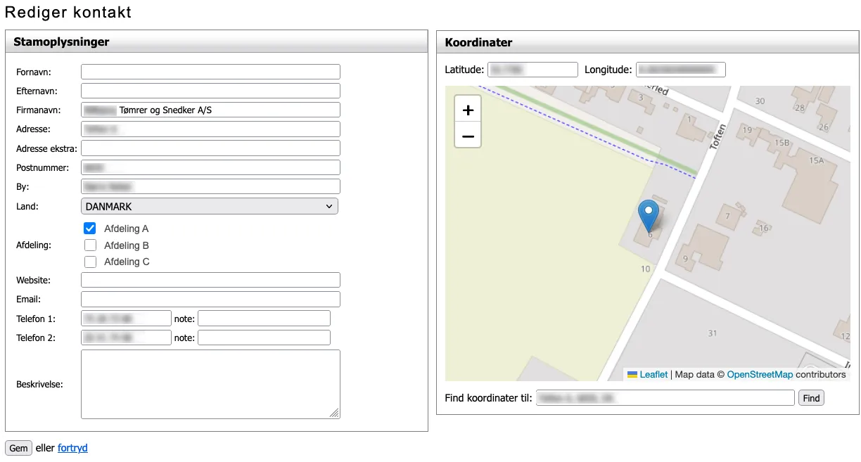This screenshot has height=462, width=861.
Task: Click the fortryd cancel link
Action: click(72, 448)
